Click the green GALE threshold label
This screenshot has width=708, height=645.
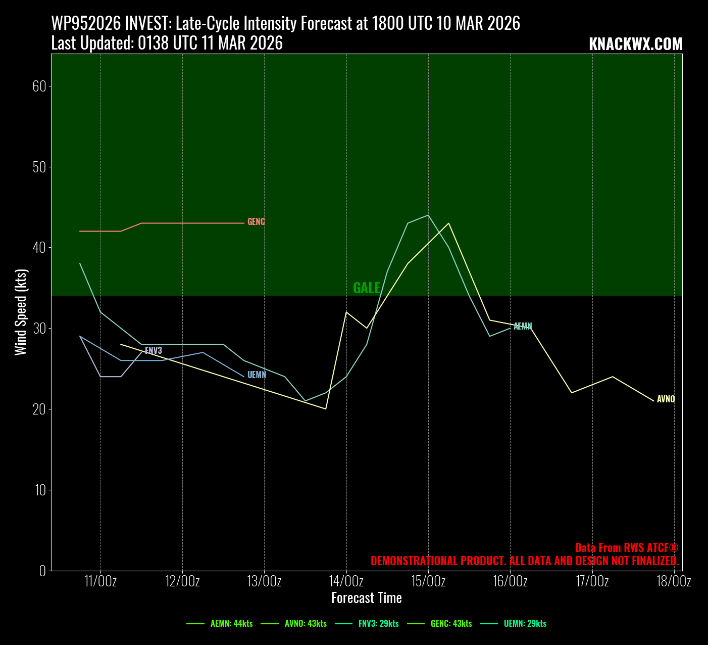tap(367, 288)
